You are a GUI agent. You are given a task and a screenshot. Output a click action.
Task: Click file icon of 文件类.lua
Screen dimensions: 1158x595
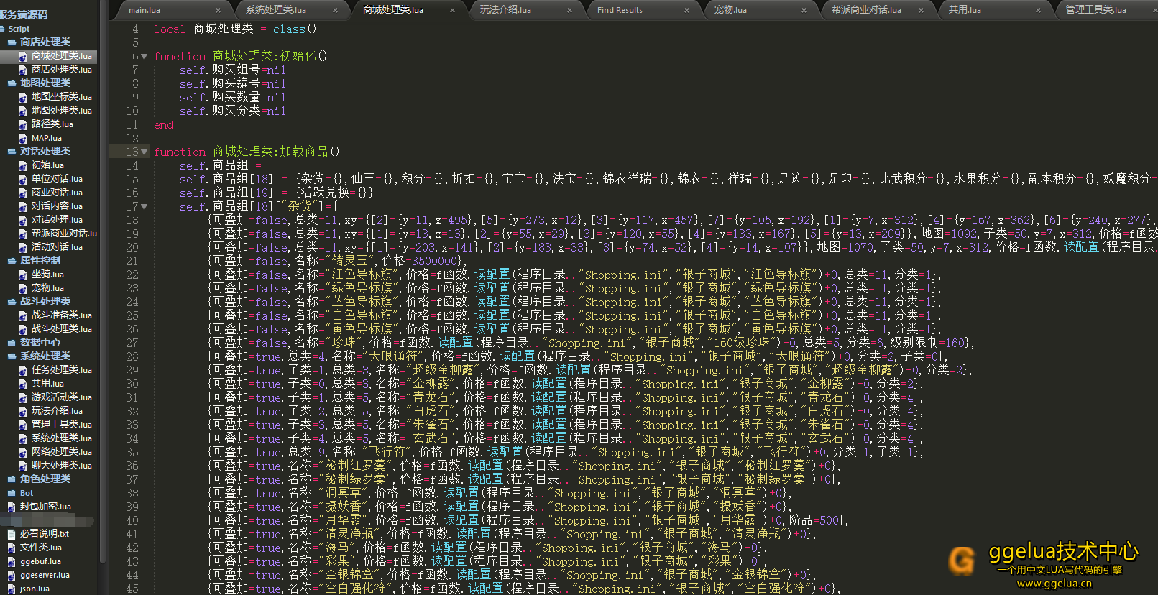12,548
